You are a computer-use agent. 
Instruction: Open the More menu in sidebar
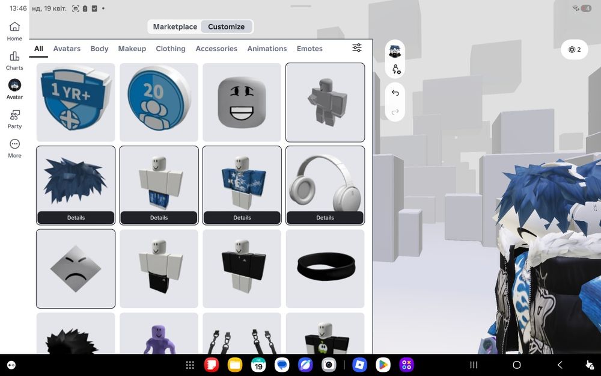click(x=14, y=149)
